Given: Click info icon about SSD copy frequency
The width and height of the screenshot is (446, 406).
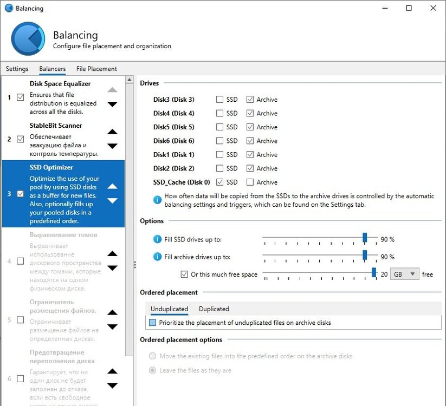Looking at the screenshot, I should click(157, 200).
